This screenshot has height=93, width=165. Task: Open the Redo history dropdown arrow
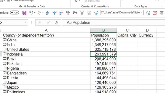tap(43, 13)
